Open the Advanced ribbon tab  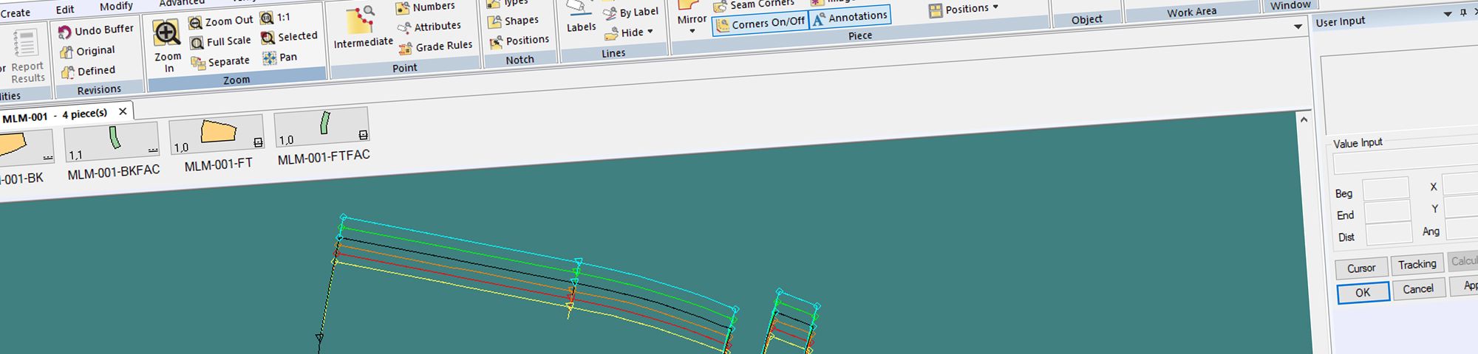click(x=182, y=3)
